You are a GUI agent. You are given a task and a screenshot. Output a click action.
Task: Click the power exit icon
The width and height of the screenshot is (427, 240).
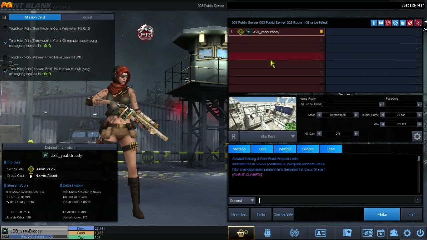(420, 233)
